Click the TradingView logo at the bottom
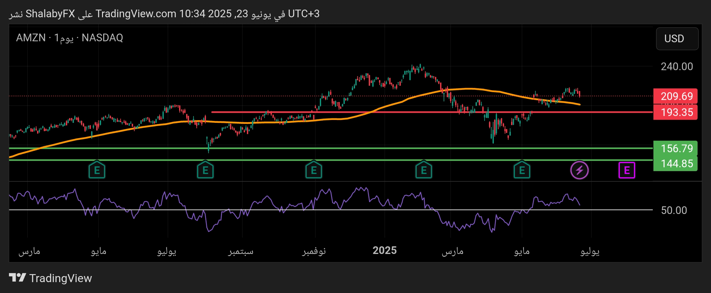 [17, 278]
